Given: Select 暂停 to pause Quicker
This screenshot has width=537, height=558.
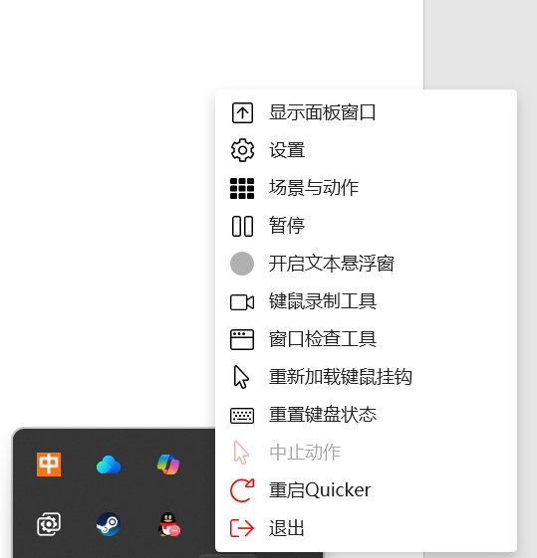Looking at the screenshot, I should click(366, 226).
